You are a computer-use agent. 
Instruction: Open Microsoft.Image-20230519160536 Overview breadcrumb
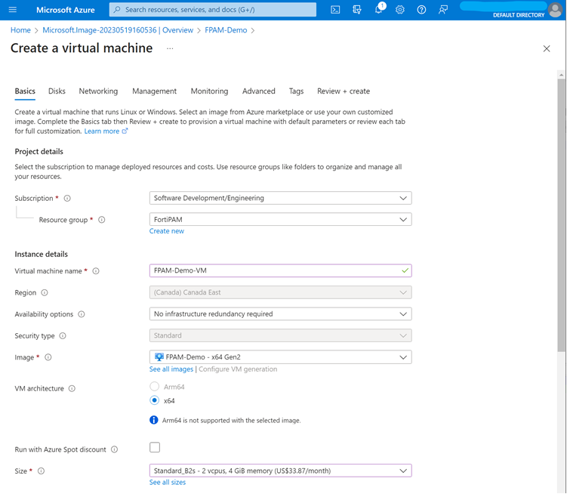coord(118,30)
